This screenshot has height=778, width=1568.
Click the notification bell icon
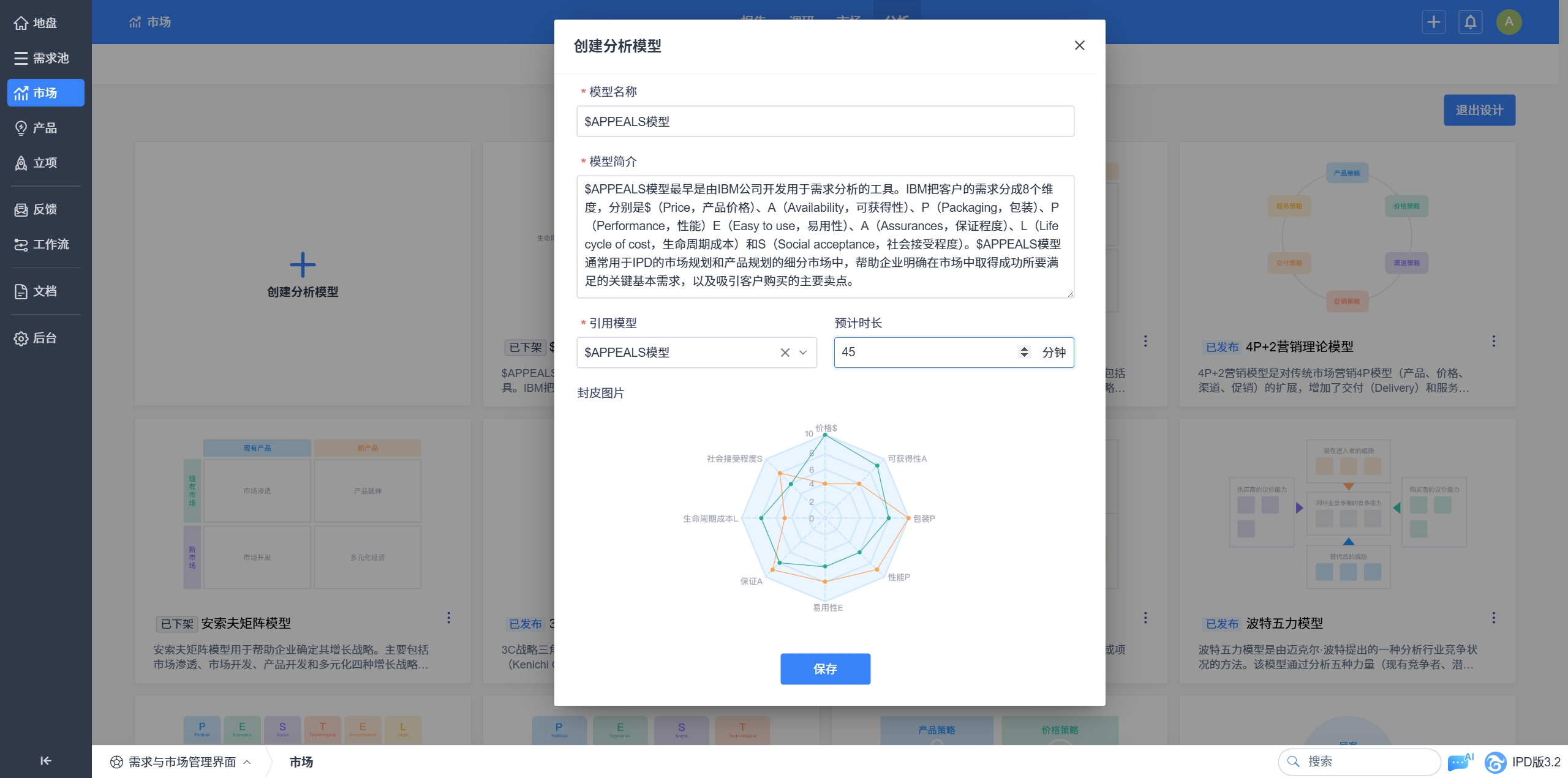[x=1470, y=22]
